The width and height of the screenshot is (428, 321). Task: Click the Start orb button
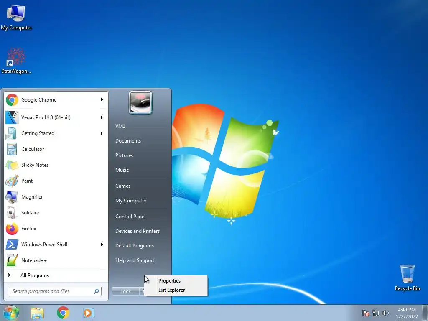(11, 313)
